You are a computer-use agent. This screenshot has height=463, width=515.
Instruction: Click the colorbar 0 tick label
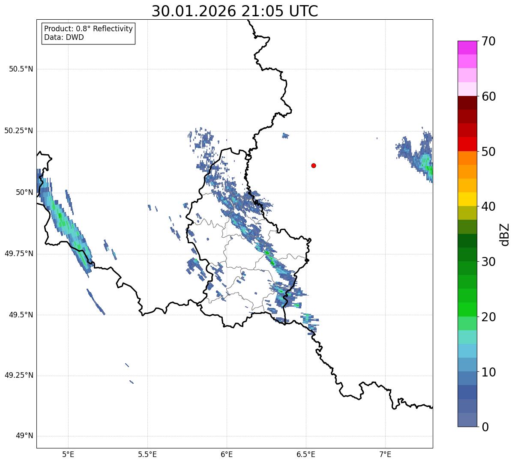tap(485, 427)
